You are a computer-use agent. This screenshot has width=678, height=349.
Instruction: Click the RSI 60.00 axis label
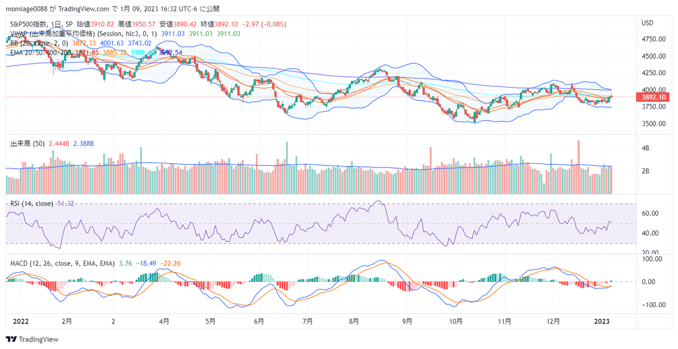pos(650,213)
